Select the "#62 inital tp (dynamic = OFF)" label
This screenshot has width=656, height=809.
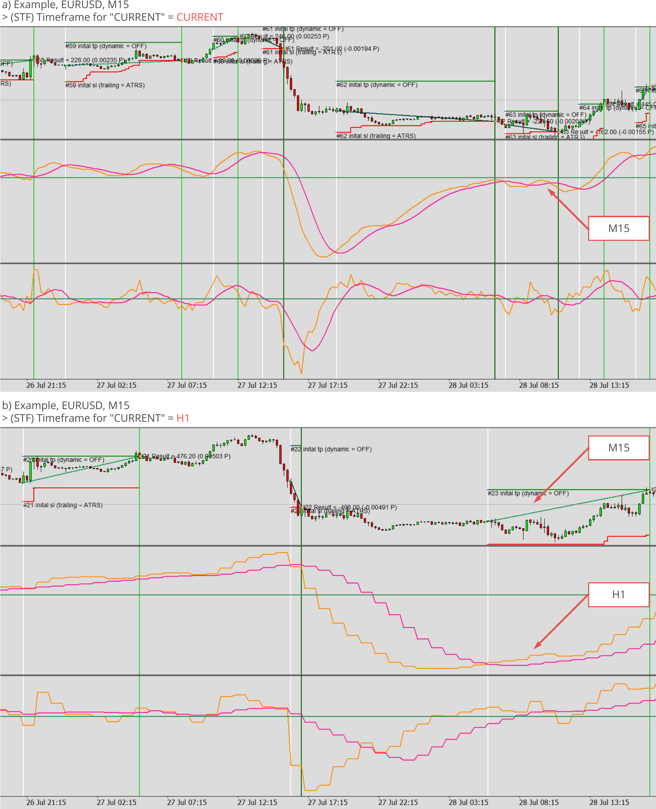377,85
